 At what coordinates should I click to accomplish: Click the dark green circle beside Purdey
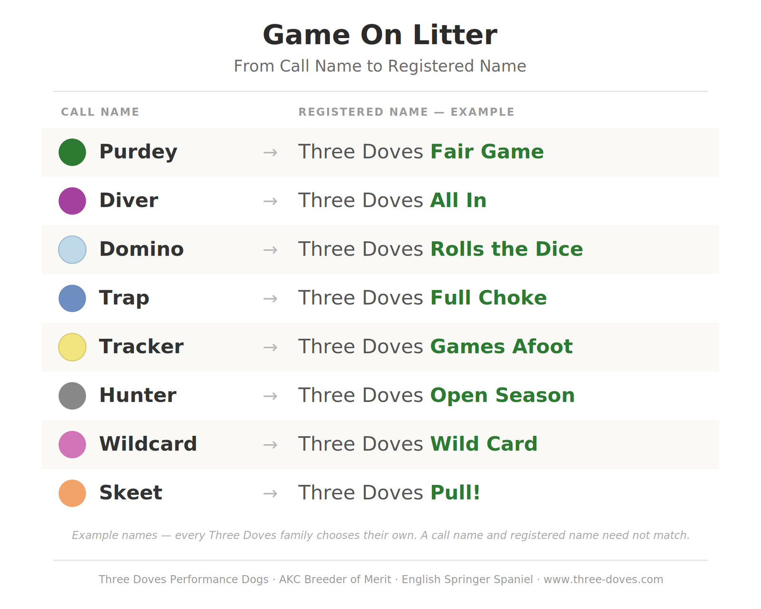click(x=72, y=152)
